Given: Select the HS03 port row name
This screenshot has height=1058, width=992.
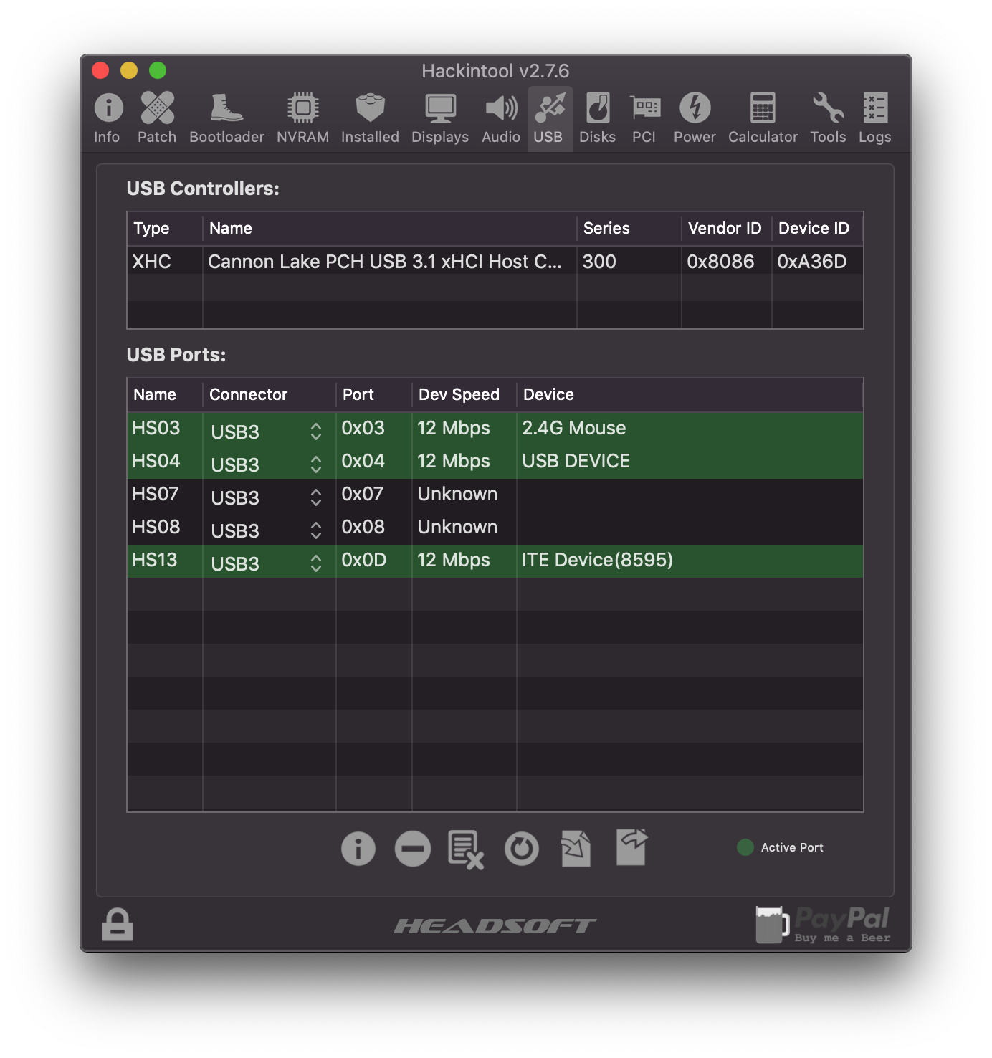Looking at the screenshot, I should pos(156,428).
